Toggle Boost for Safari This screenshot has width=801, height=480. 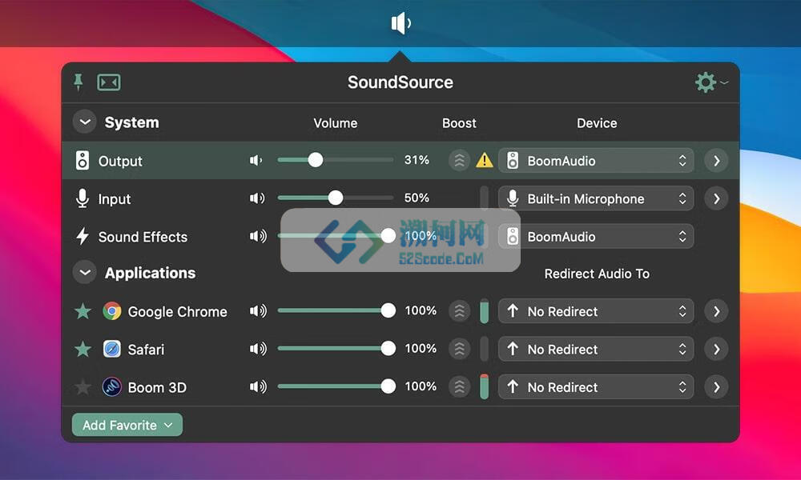[459, 349]
